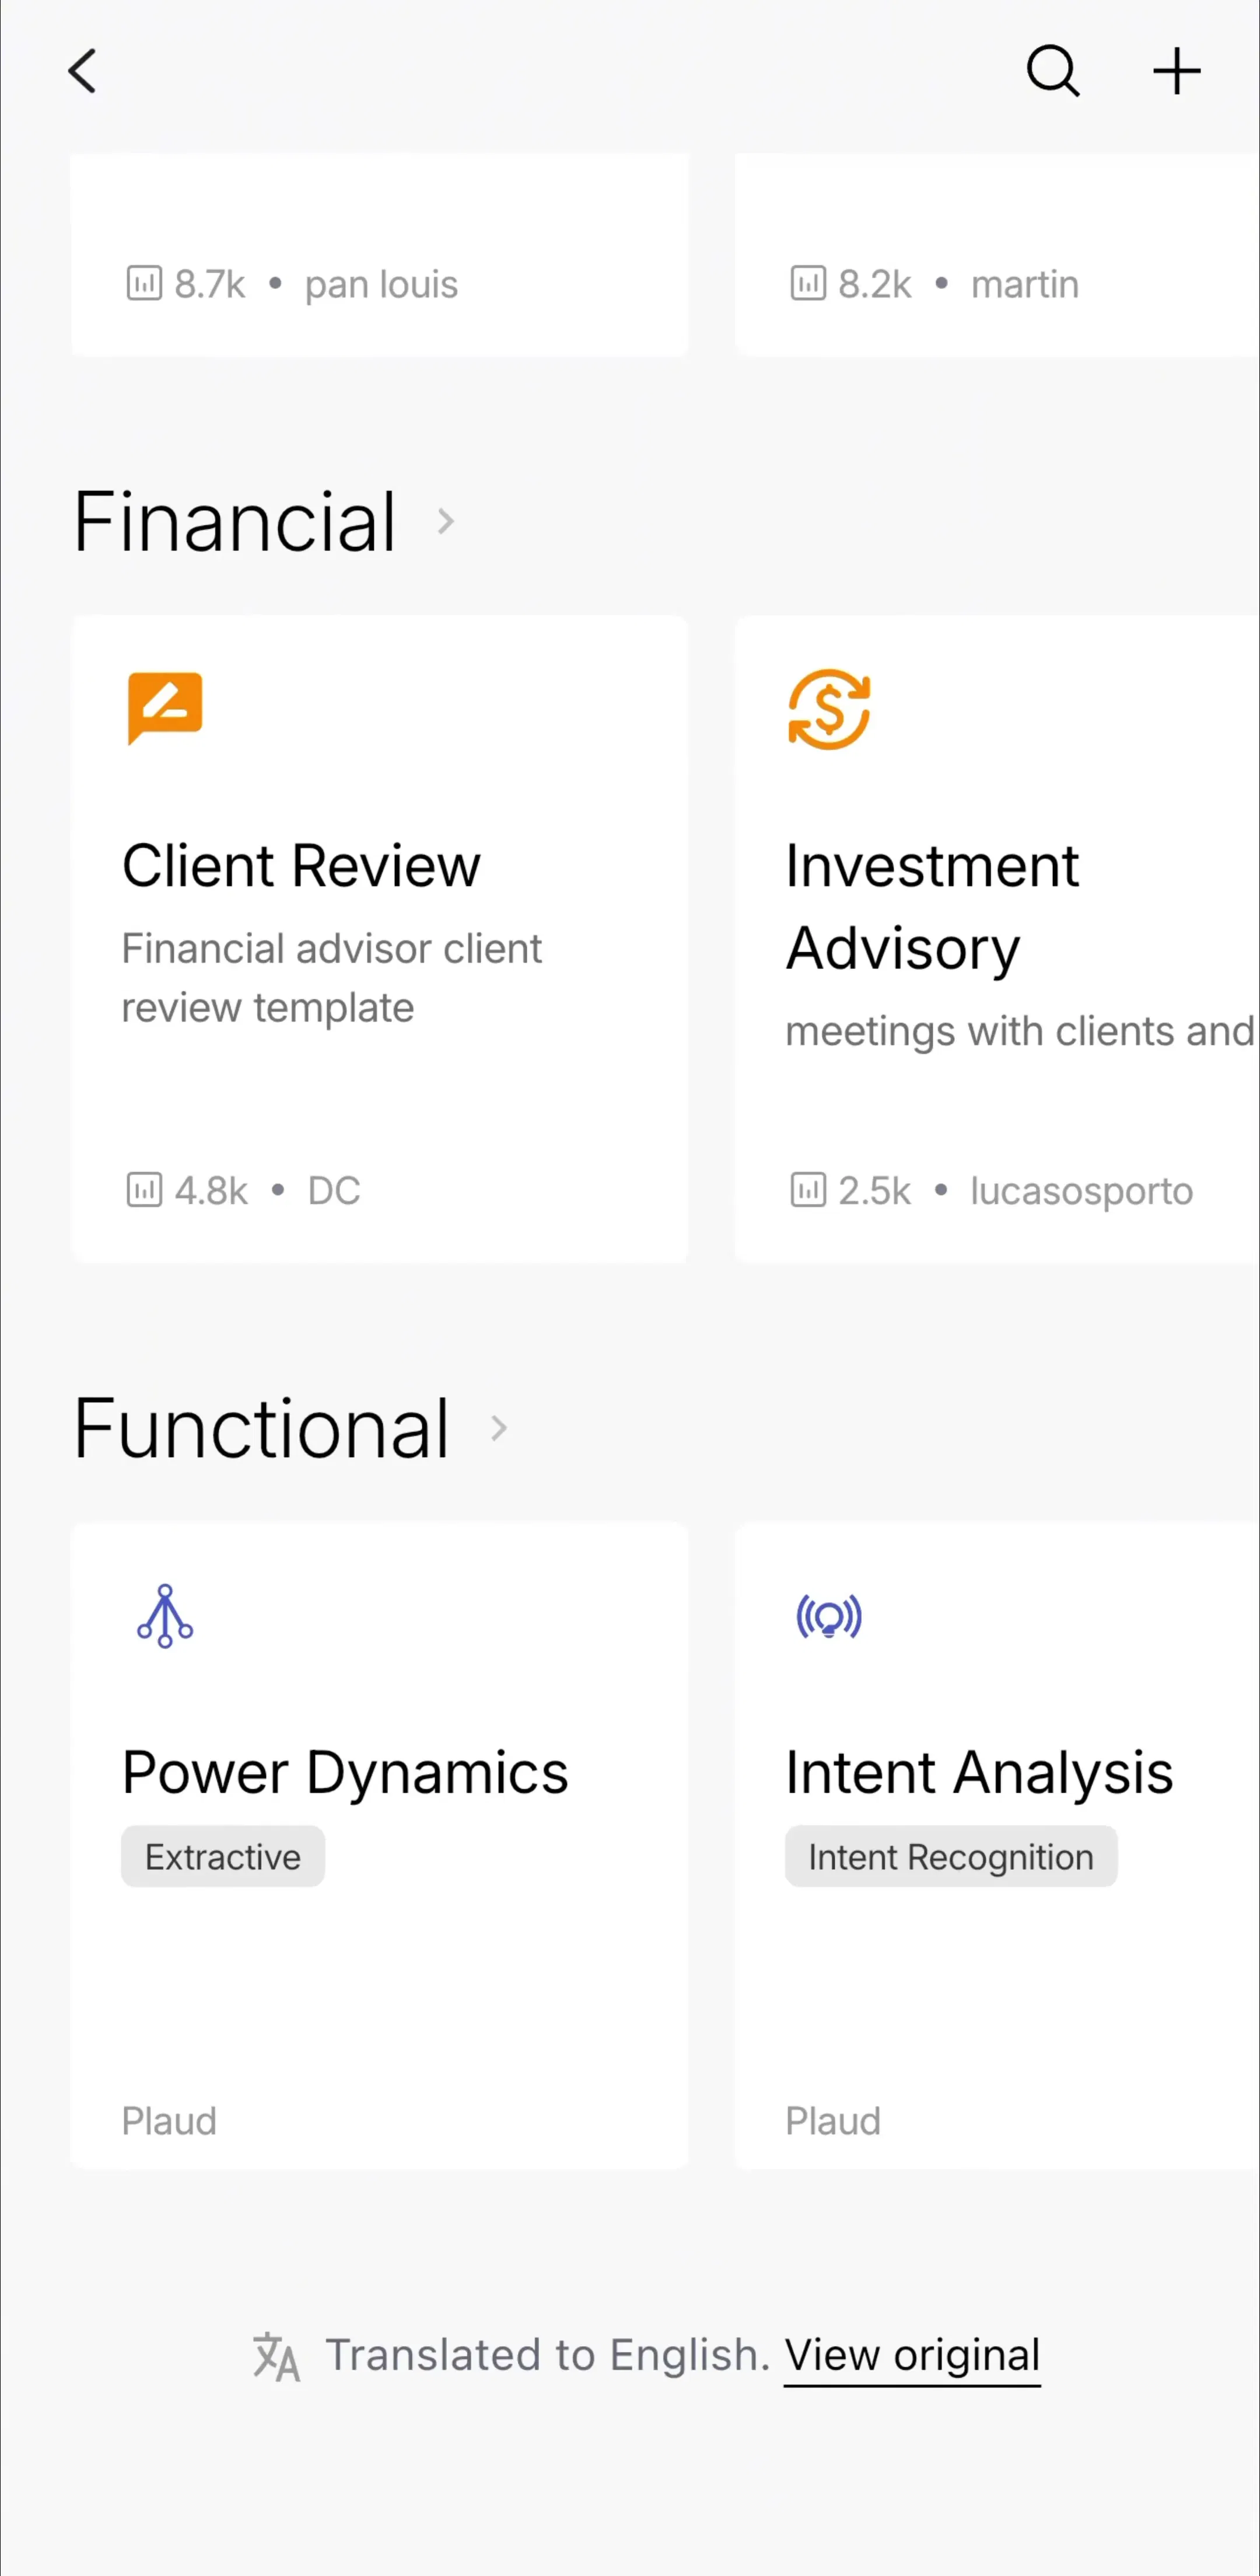Click the Intent Analysis lightbulb-signal icon
1260x2576 pixels.
[x=828, y=1616]
